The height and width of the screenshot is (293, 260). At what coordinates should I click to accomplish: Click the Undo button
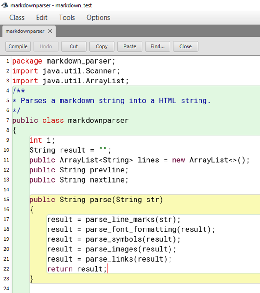tap(46, 46)
